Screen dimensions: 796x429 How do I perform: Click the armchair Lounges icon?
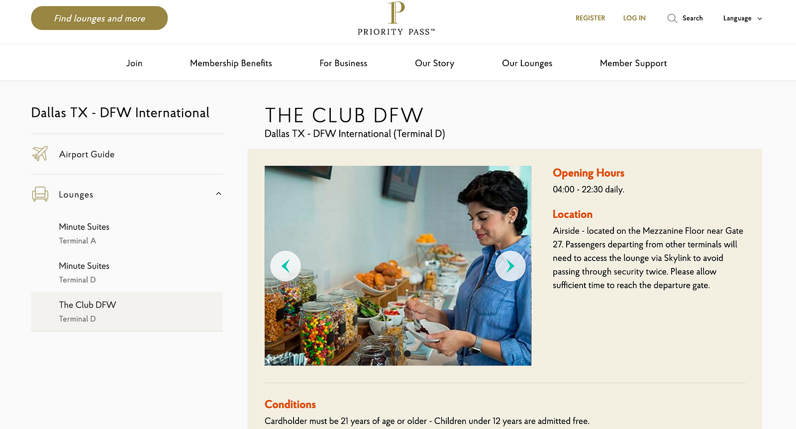coord(40,194)
